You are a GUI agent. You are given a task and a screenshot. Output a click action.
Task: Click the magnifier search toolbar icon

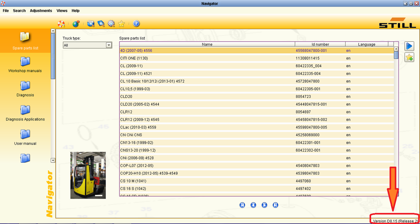tap(101, 24)
